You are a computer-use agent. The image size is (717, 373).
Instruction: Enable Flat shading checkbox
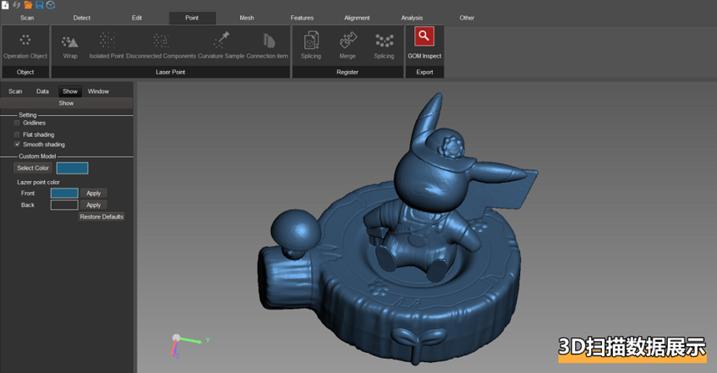pos(17,134)
